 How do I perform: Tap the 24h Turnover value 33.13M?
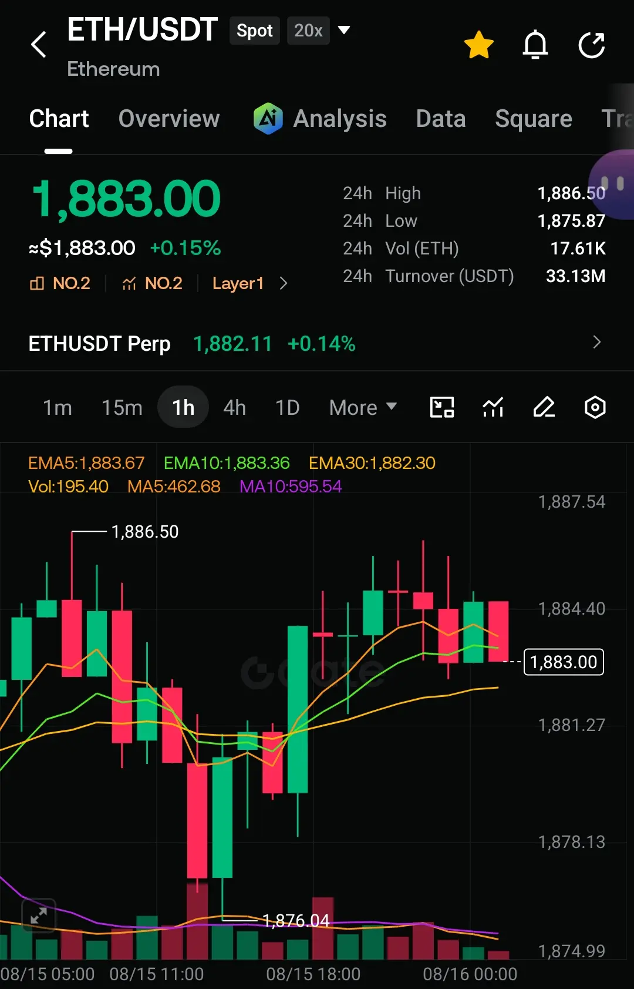(575, 276)
